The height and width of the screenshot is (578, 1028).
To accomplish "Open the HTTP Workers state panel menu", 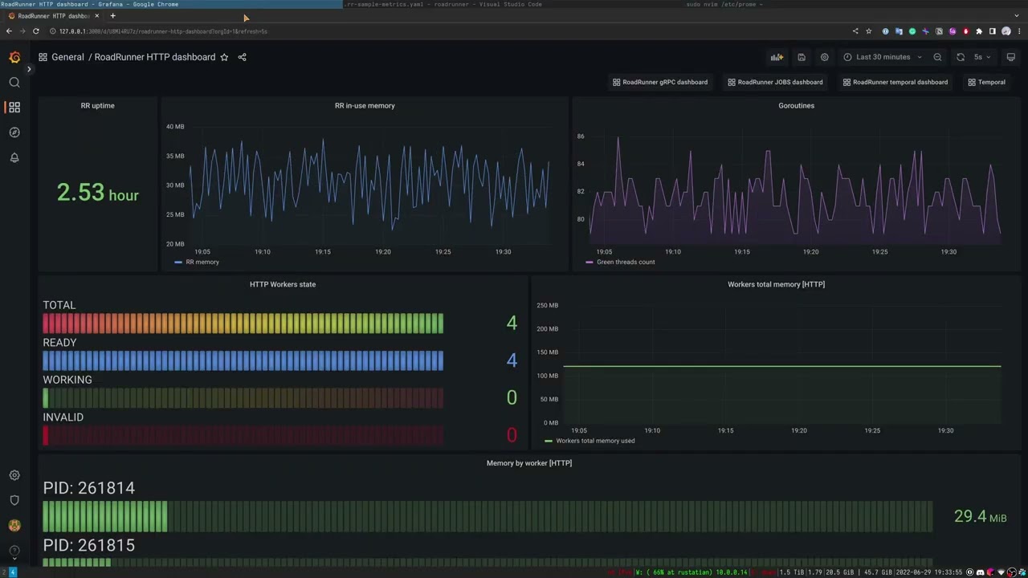I will pyautogui.click(x=283, y=284).
